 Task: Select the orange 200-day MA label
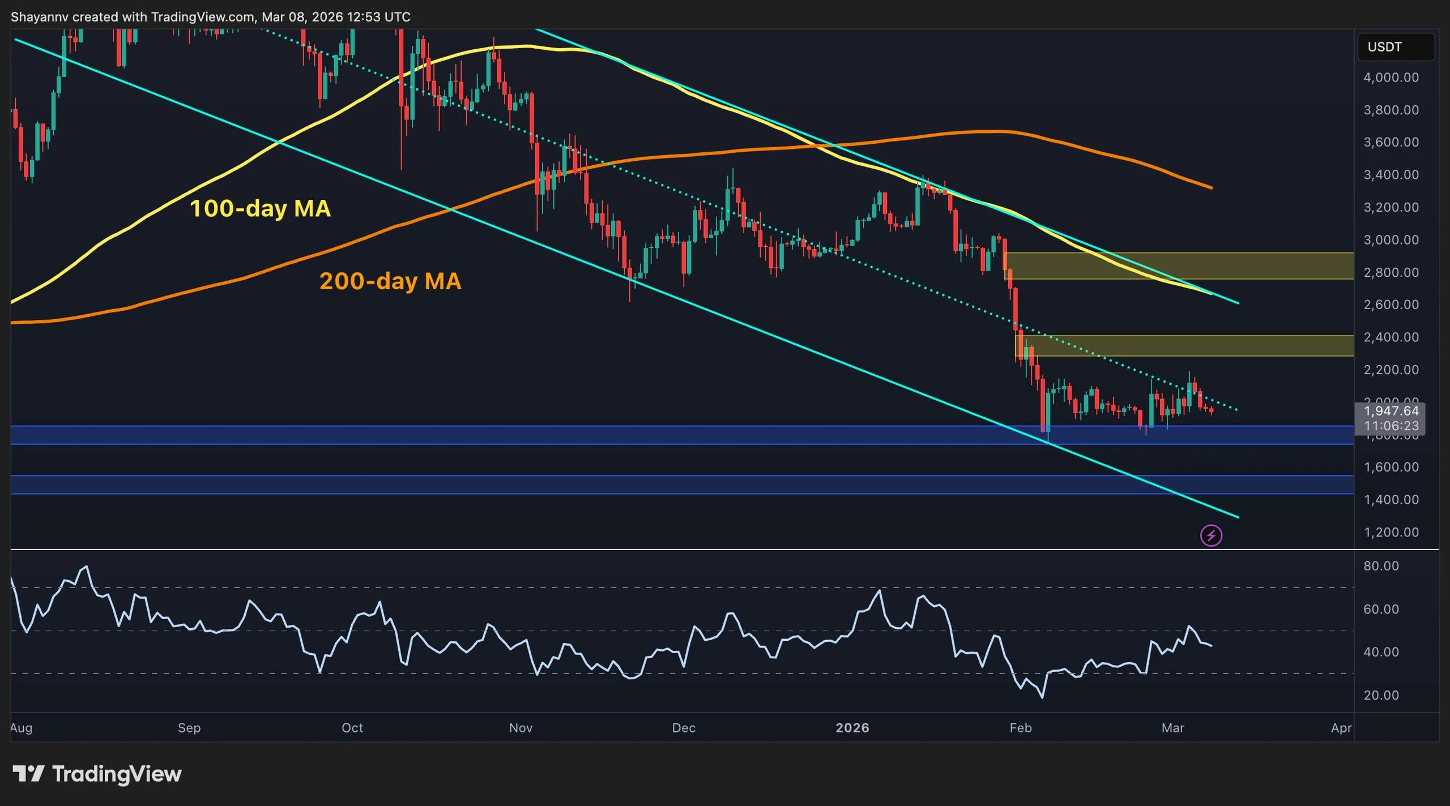(390, 281)
